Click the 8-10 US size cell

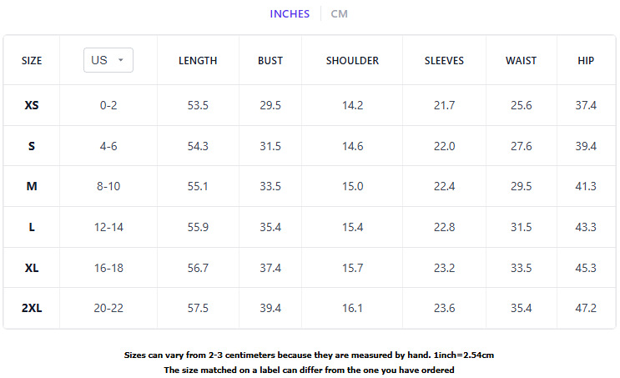click(108, 186)
